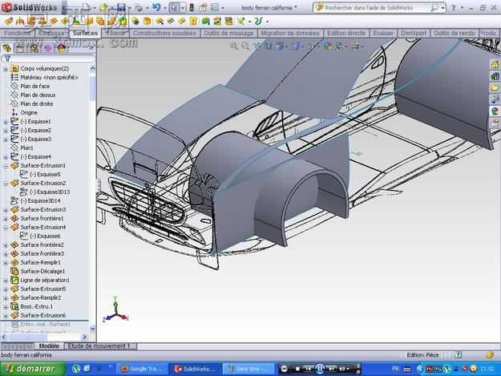The width and height of the screenshot is (501, 376).
Task: Switch to the Outils de moulage tab
Action: [x=228, y=33]
